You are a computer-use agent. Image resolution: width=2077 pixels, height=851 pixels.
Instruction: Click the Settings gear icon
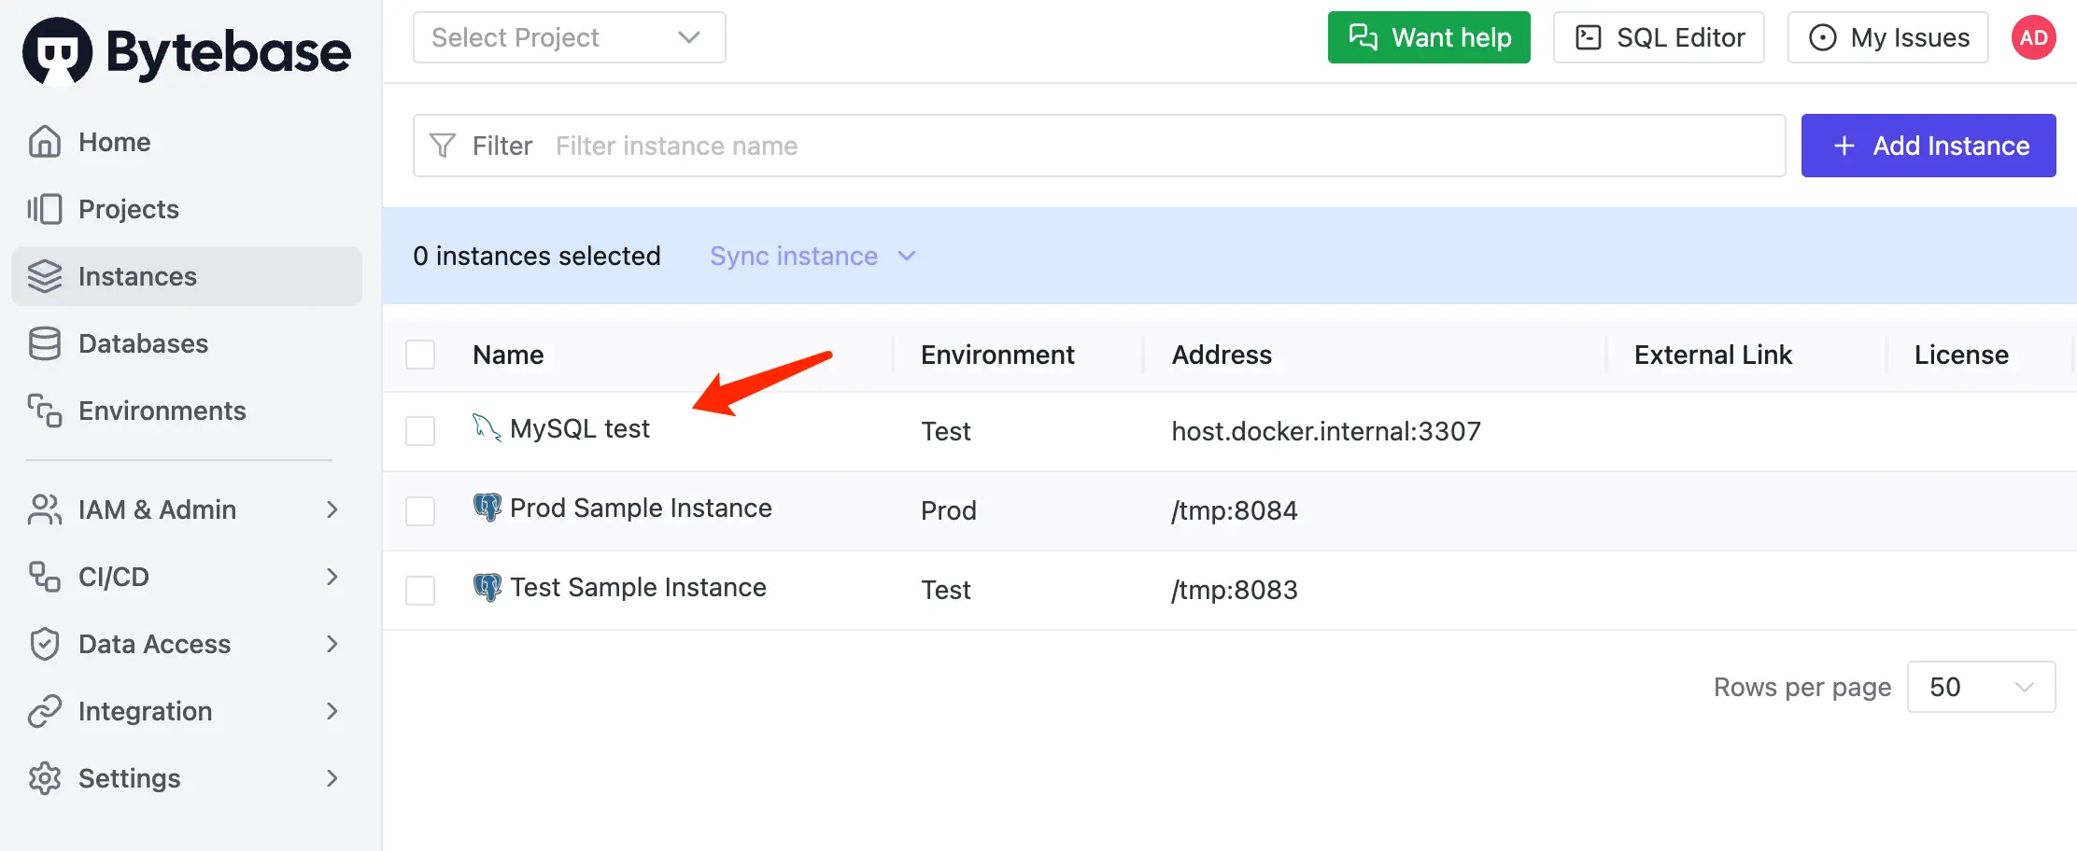point(45,778)
